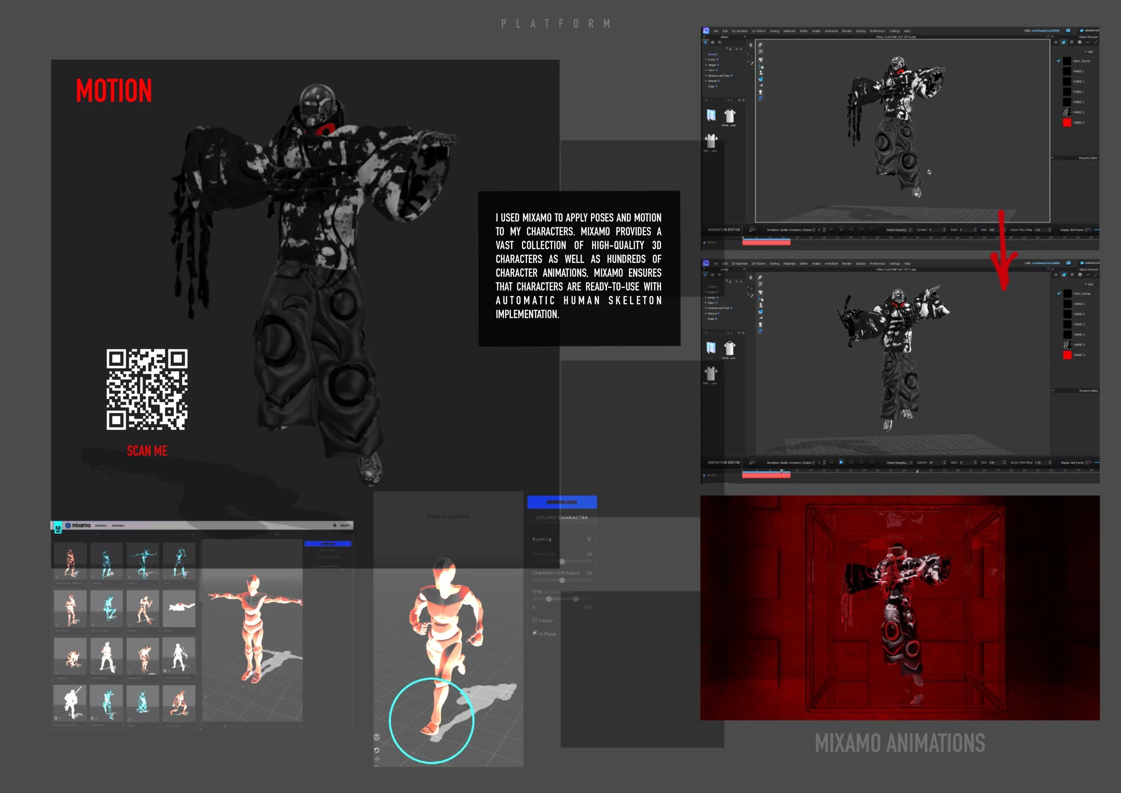Click the large blue DOWNLOAD button

pos(561,502)
